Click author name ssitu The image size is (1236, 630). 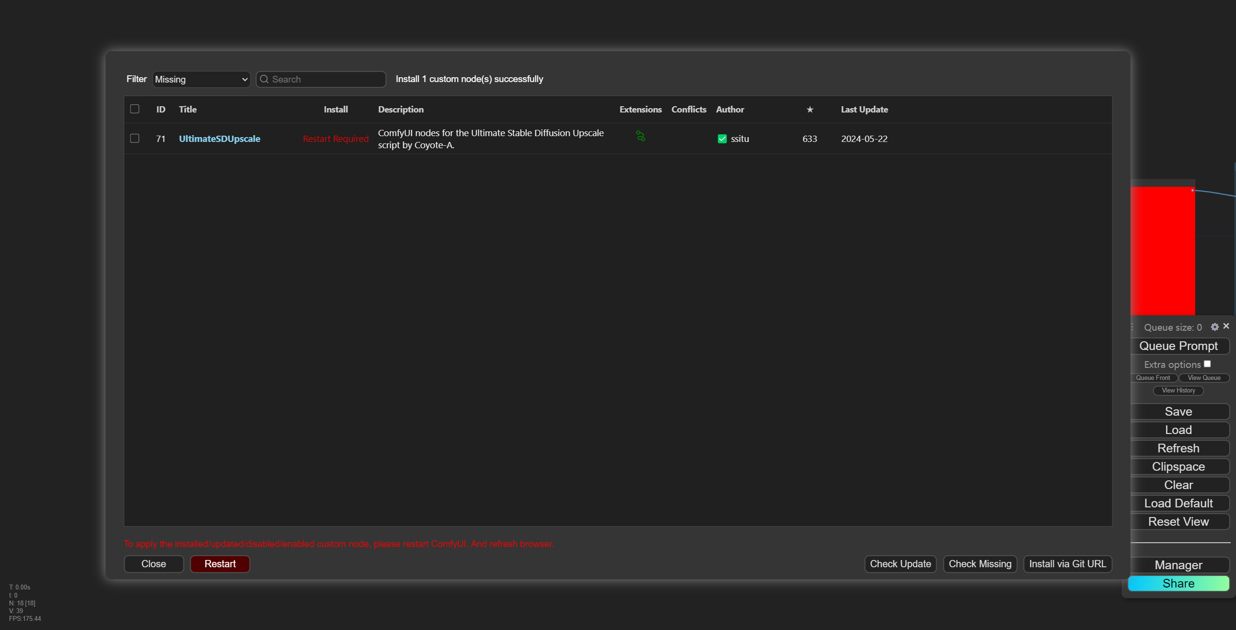(740, 139)
